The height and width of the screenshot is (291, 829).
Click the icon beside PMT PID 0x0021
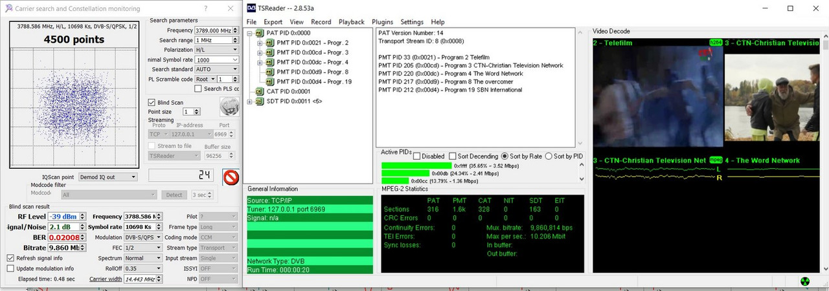point(269,43)
